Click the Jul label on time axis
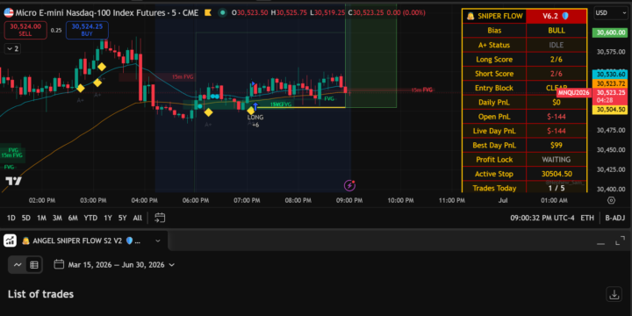This screenshot has width=632, height=316. (503, 200)
